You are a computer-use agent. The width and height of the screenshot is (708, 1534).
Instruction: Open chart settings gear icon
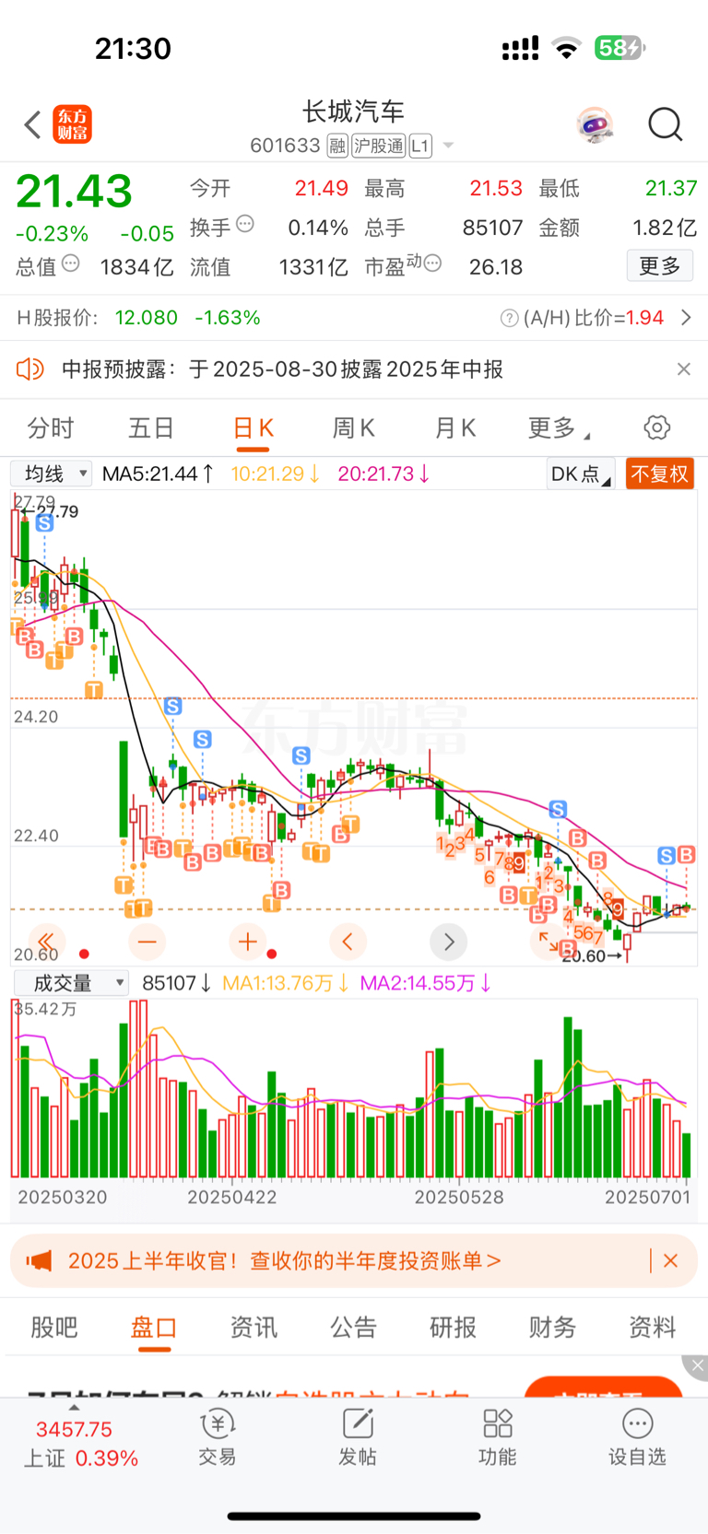656,427
